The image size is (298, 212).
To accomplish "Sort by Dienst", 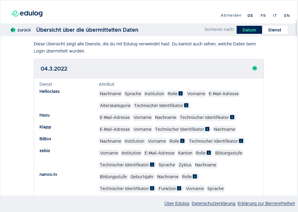I will (275, 30).
